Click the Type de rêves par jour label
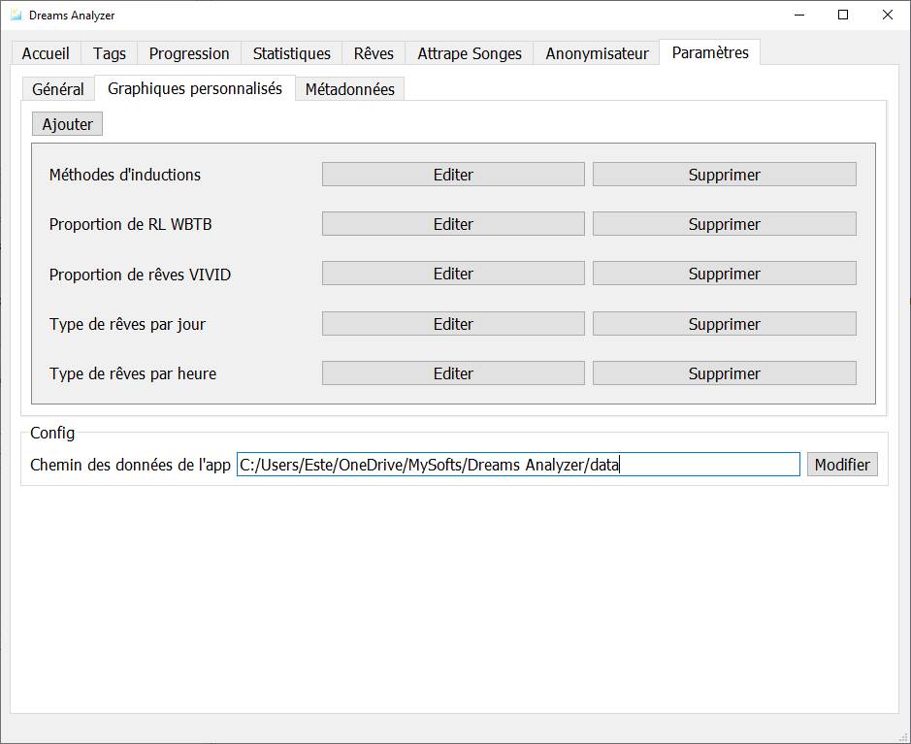The height and width of the screenshot is (744, 911). 127,324
